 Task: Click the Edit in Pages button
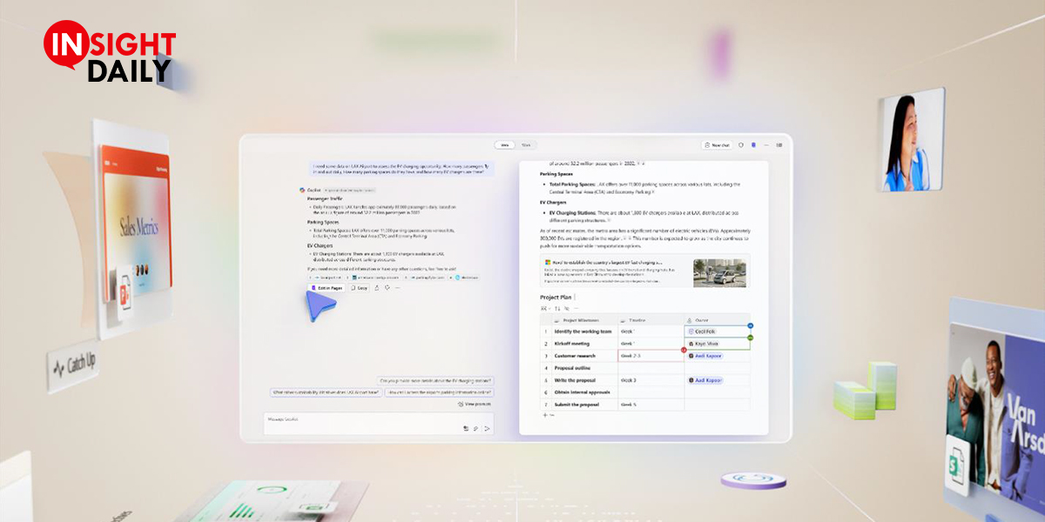click(x=327, y=287)
